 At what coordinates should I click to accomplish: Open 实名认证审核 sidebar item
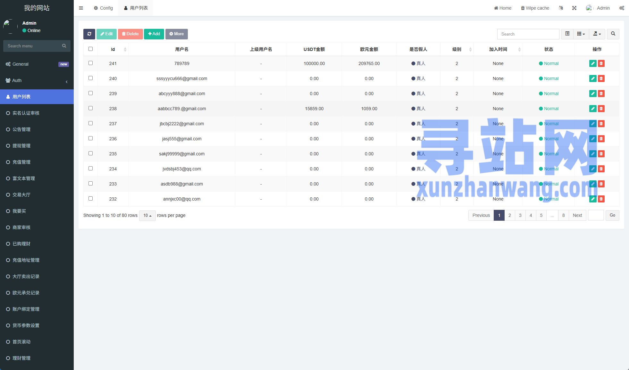click(x=37, y=113)
